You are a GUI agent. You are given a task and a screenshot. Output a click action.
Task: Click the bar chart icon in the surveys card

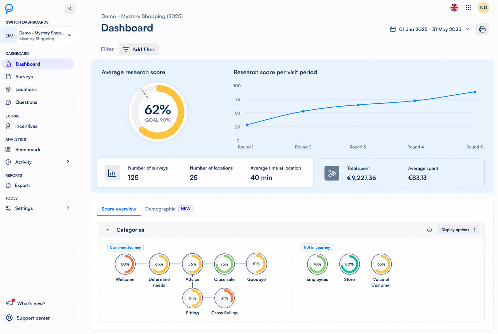point(112,173)
